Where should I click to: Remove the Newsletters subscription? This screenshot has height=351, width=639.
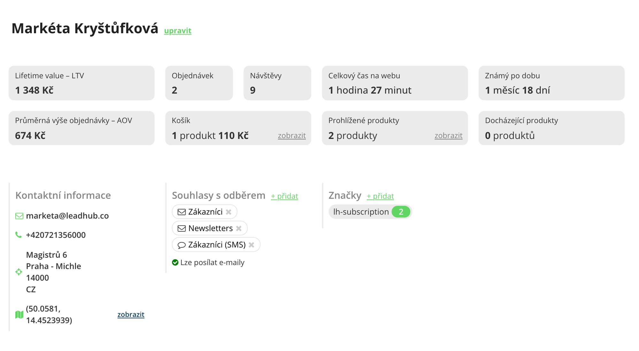(x=239, y=229)
